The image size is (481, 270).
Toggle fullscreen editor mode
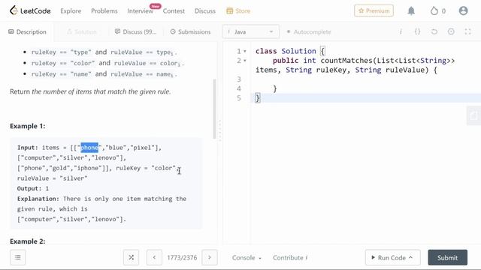coord(467,31)
